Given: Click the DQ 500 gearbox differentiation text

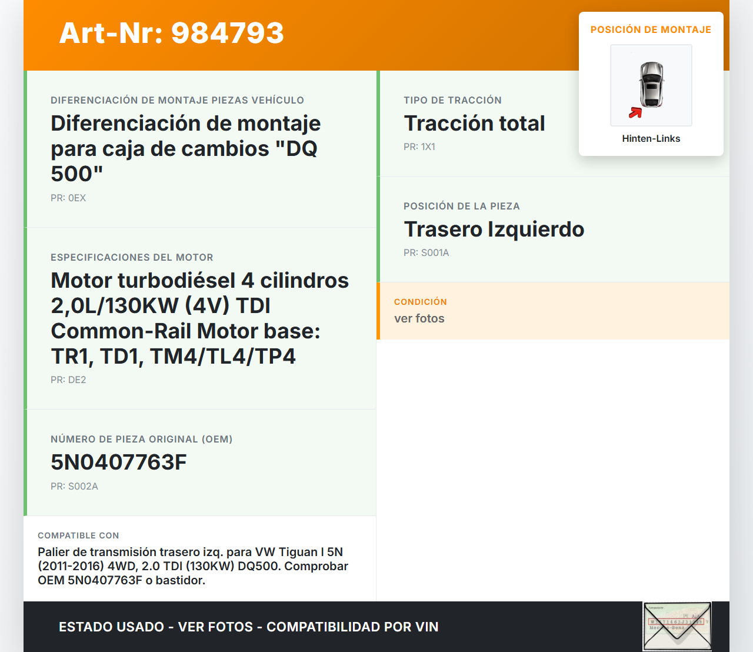Looking at the screenshot, I should click(185, 149).
